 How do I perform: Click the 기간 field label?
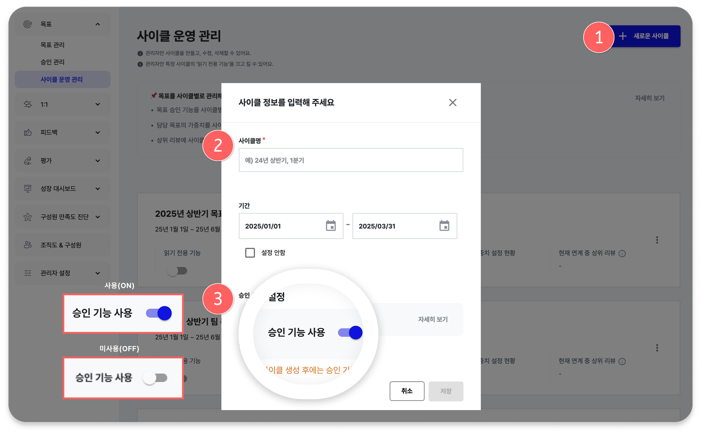(244, 206)
